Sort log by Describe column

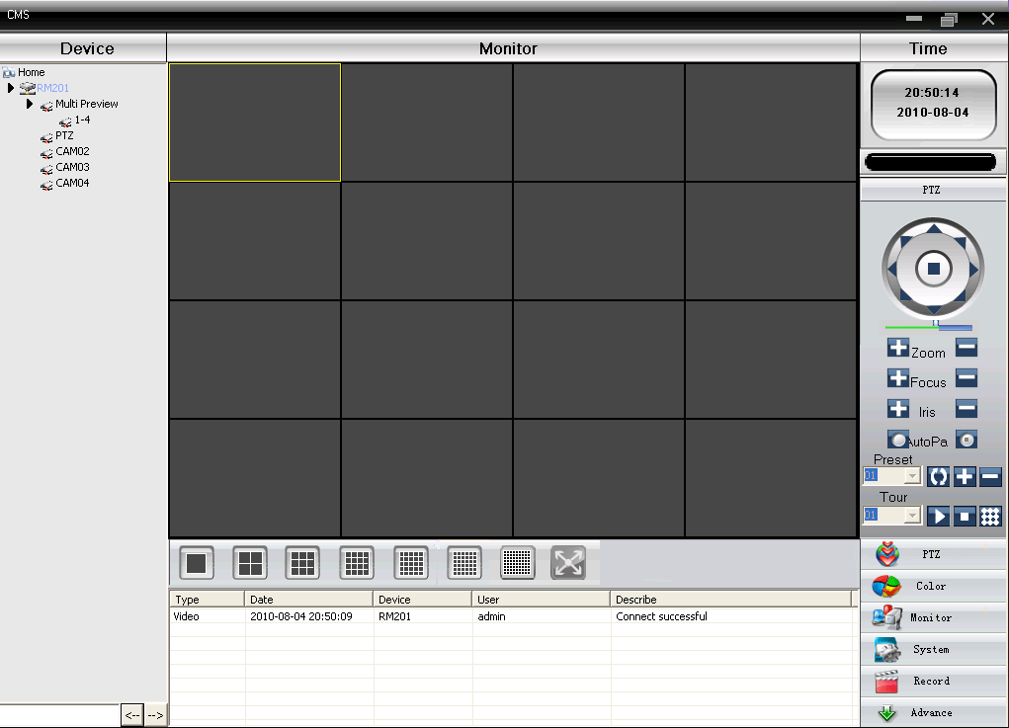[730, 600]
